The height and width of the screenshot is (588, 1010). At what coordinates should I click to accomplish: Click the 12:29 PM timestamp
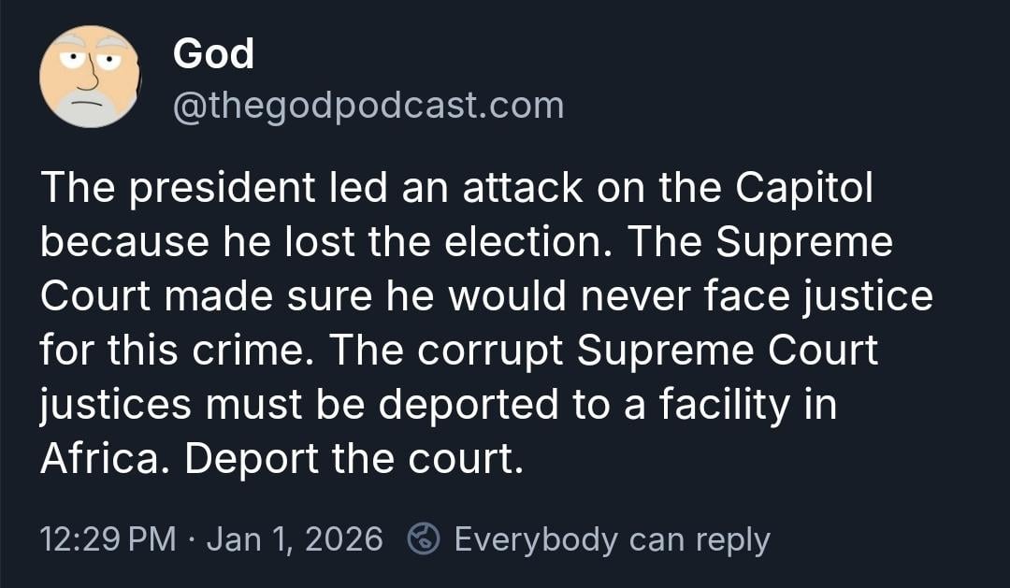[x=108, y=539]
